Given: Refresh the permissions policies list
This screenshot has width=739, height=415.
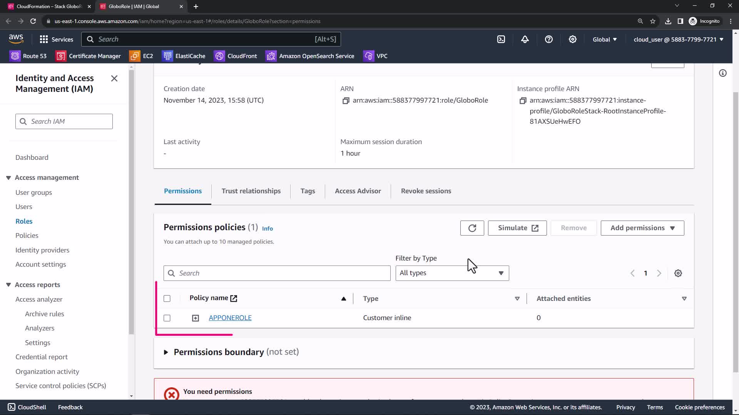Looking at the screenshot, I should pos(472,228).
